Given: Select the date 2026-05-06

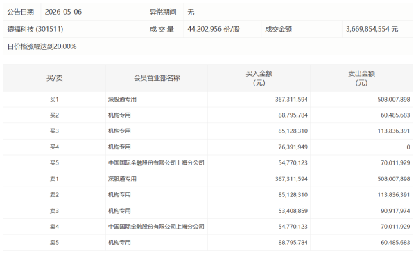Looking at the screenshot, I should [x=63, y=12].
